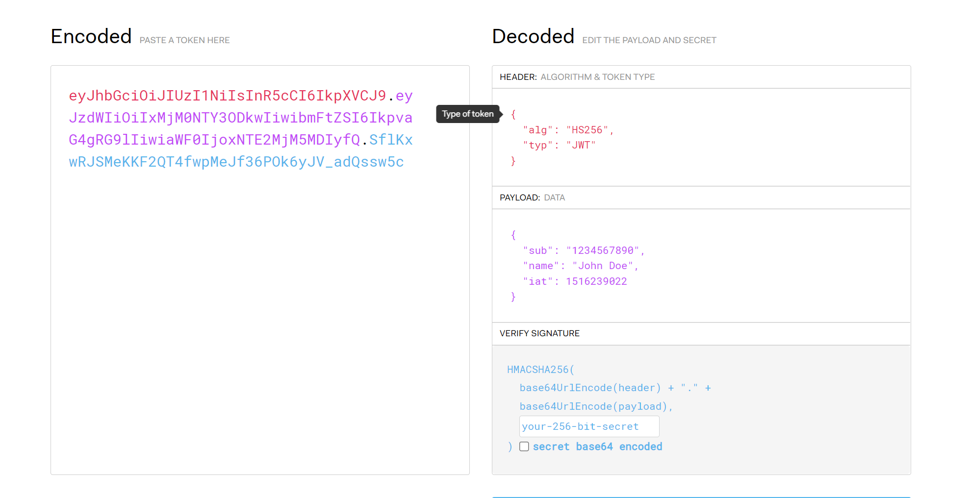Screen dimensions: 970x498
Task: Click the "EDIT THE PAYLOAD AND SECRET" label
Action: point(649,40)
